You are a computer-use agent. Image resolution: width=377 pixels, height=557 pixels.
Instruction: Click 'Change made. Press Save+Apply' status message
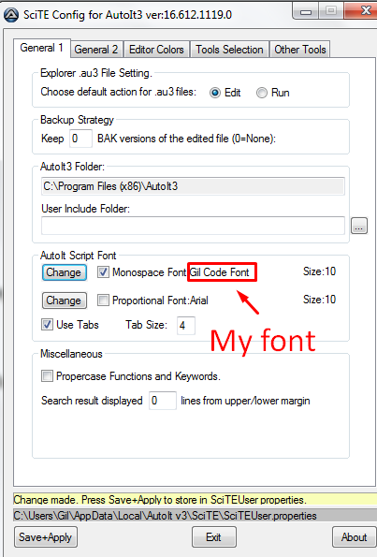click(x=159, y=500)
